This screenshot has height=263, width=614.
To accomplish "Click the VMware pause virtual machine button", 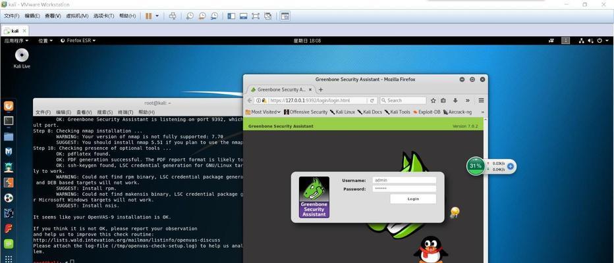I will coord(148,16).
